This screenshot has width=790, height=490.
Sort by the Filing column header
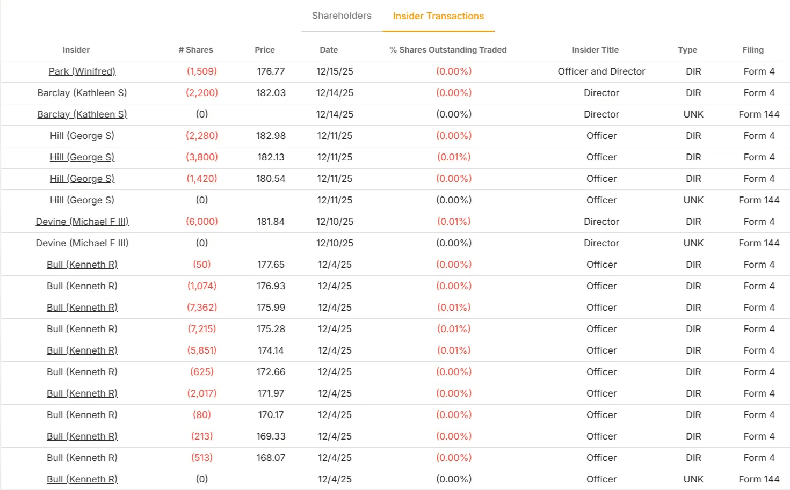pos(753,50)
